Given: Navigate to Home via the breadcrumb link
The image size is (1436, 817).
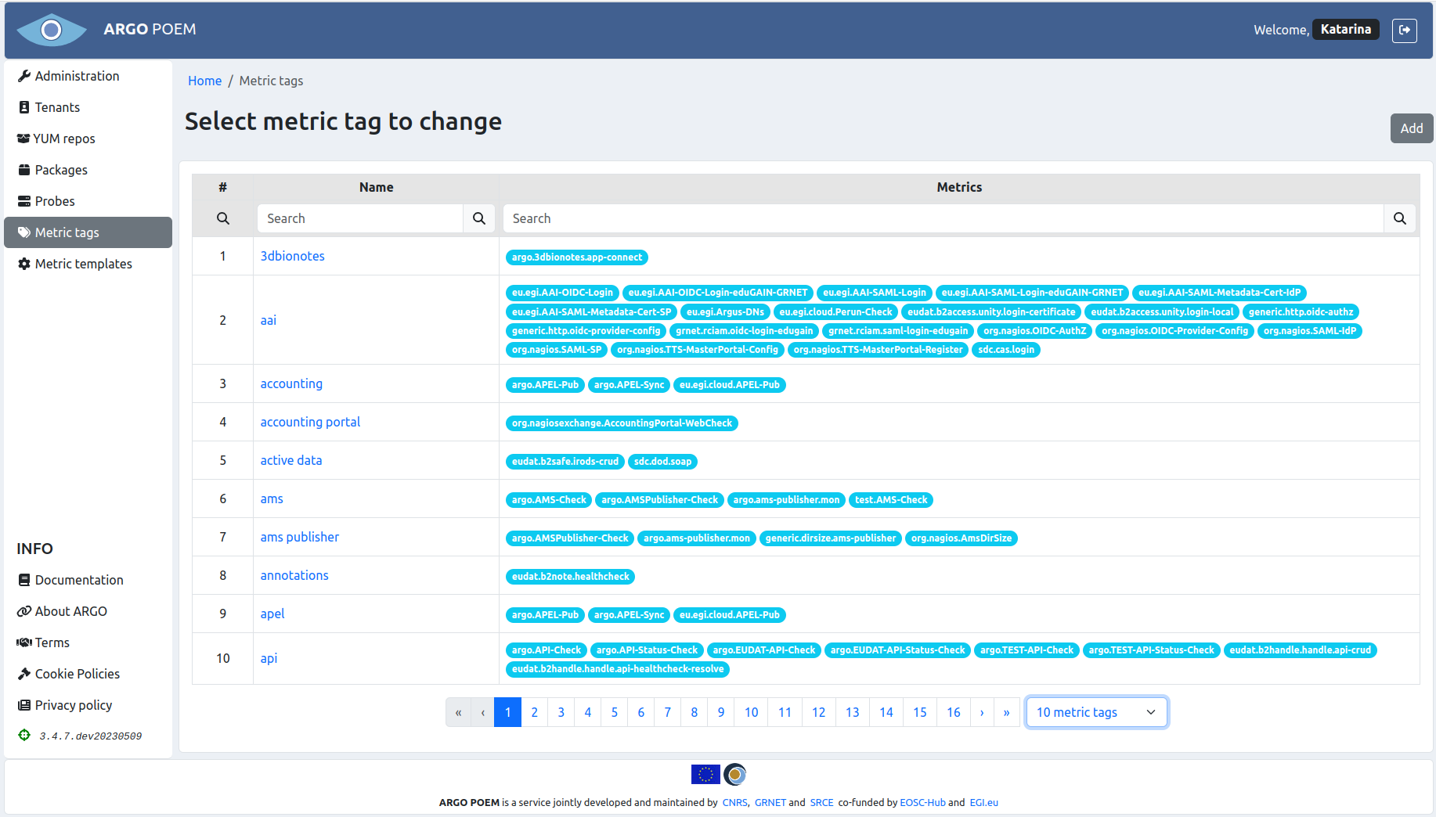Looking at the screenshot, I should pyautogui.click(x=204, y=81).
